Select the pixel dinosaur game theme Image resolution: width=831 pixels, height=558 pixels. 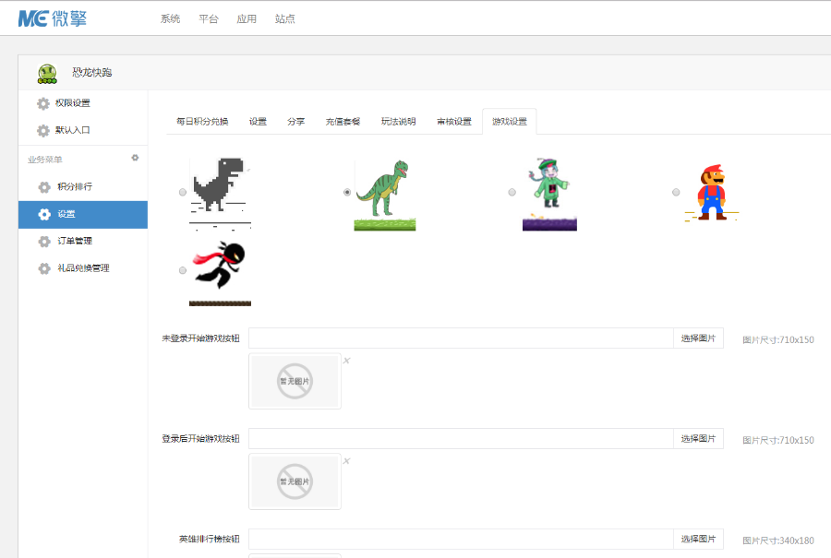click(182, 192)
